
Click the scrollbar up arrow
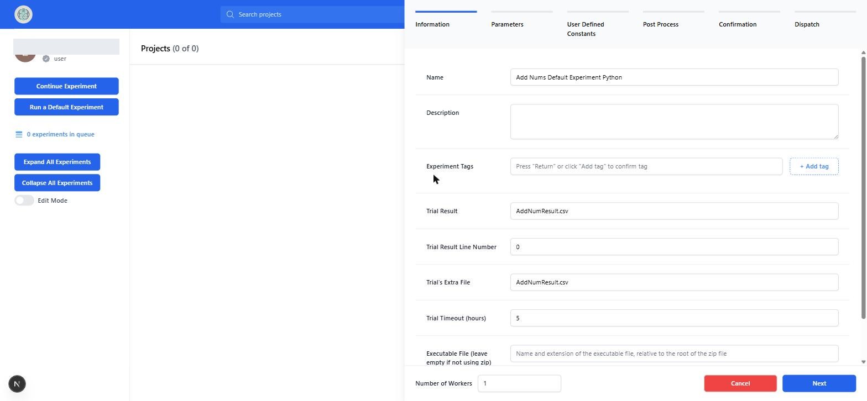click(x=863, y=52)
